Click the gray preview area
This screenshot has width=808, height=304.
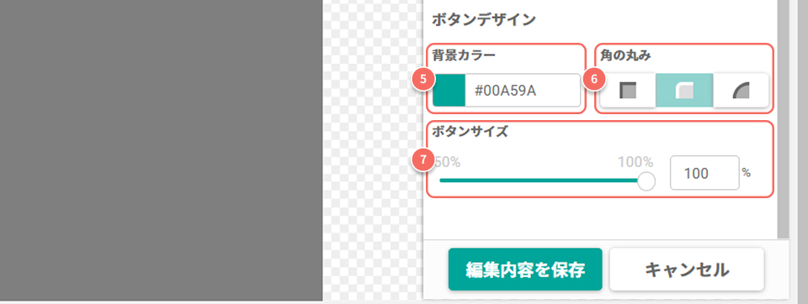pos(162,150)
